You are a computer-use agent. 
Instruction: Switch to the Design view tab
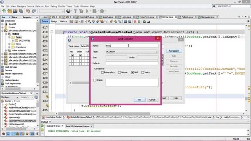(54, 21)
